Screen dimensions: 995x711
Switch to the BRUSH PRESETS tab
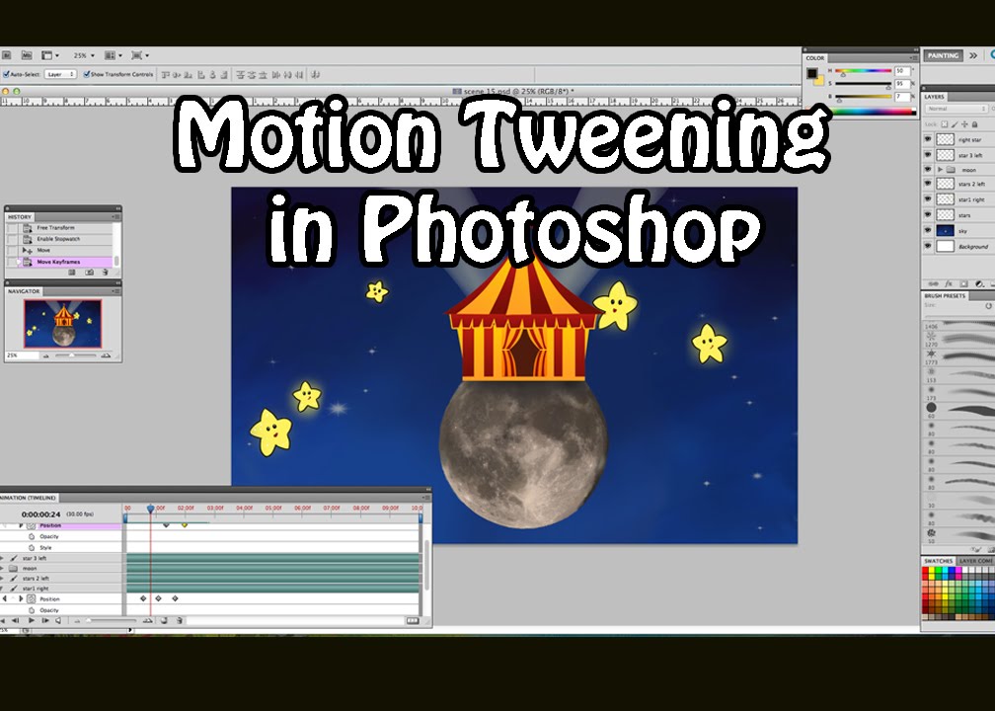945,296
